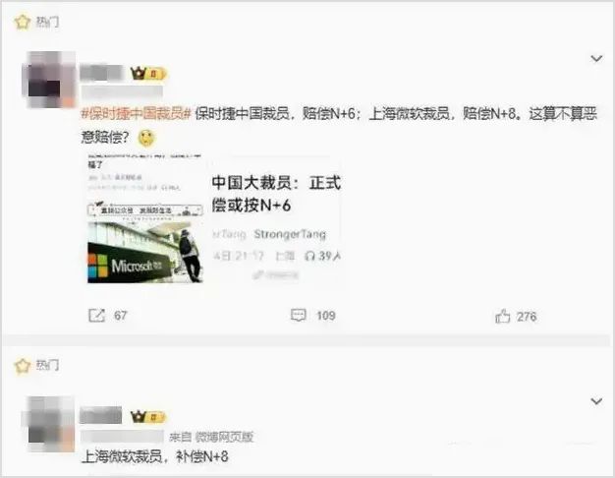Open the Microsoft building photo thumbnail
The width and height of the screenshot is (615, 478).
point(144,252)
